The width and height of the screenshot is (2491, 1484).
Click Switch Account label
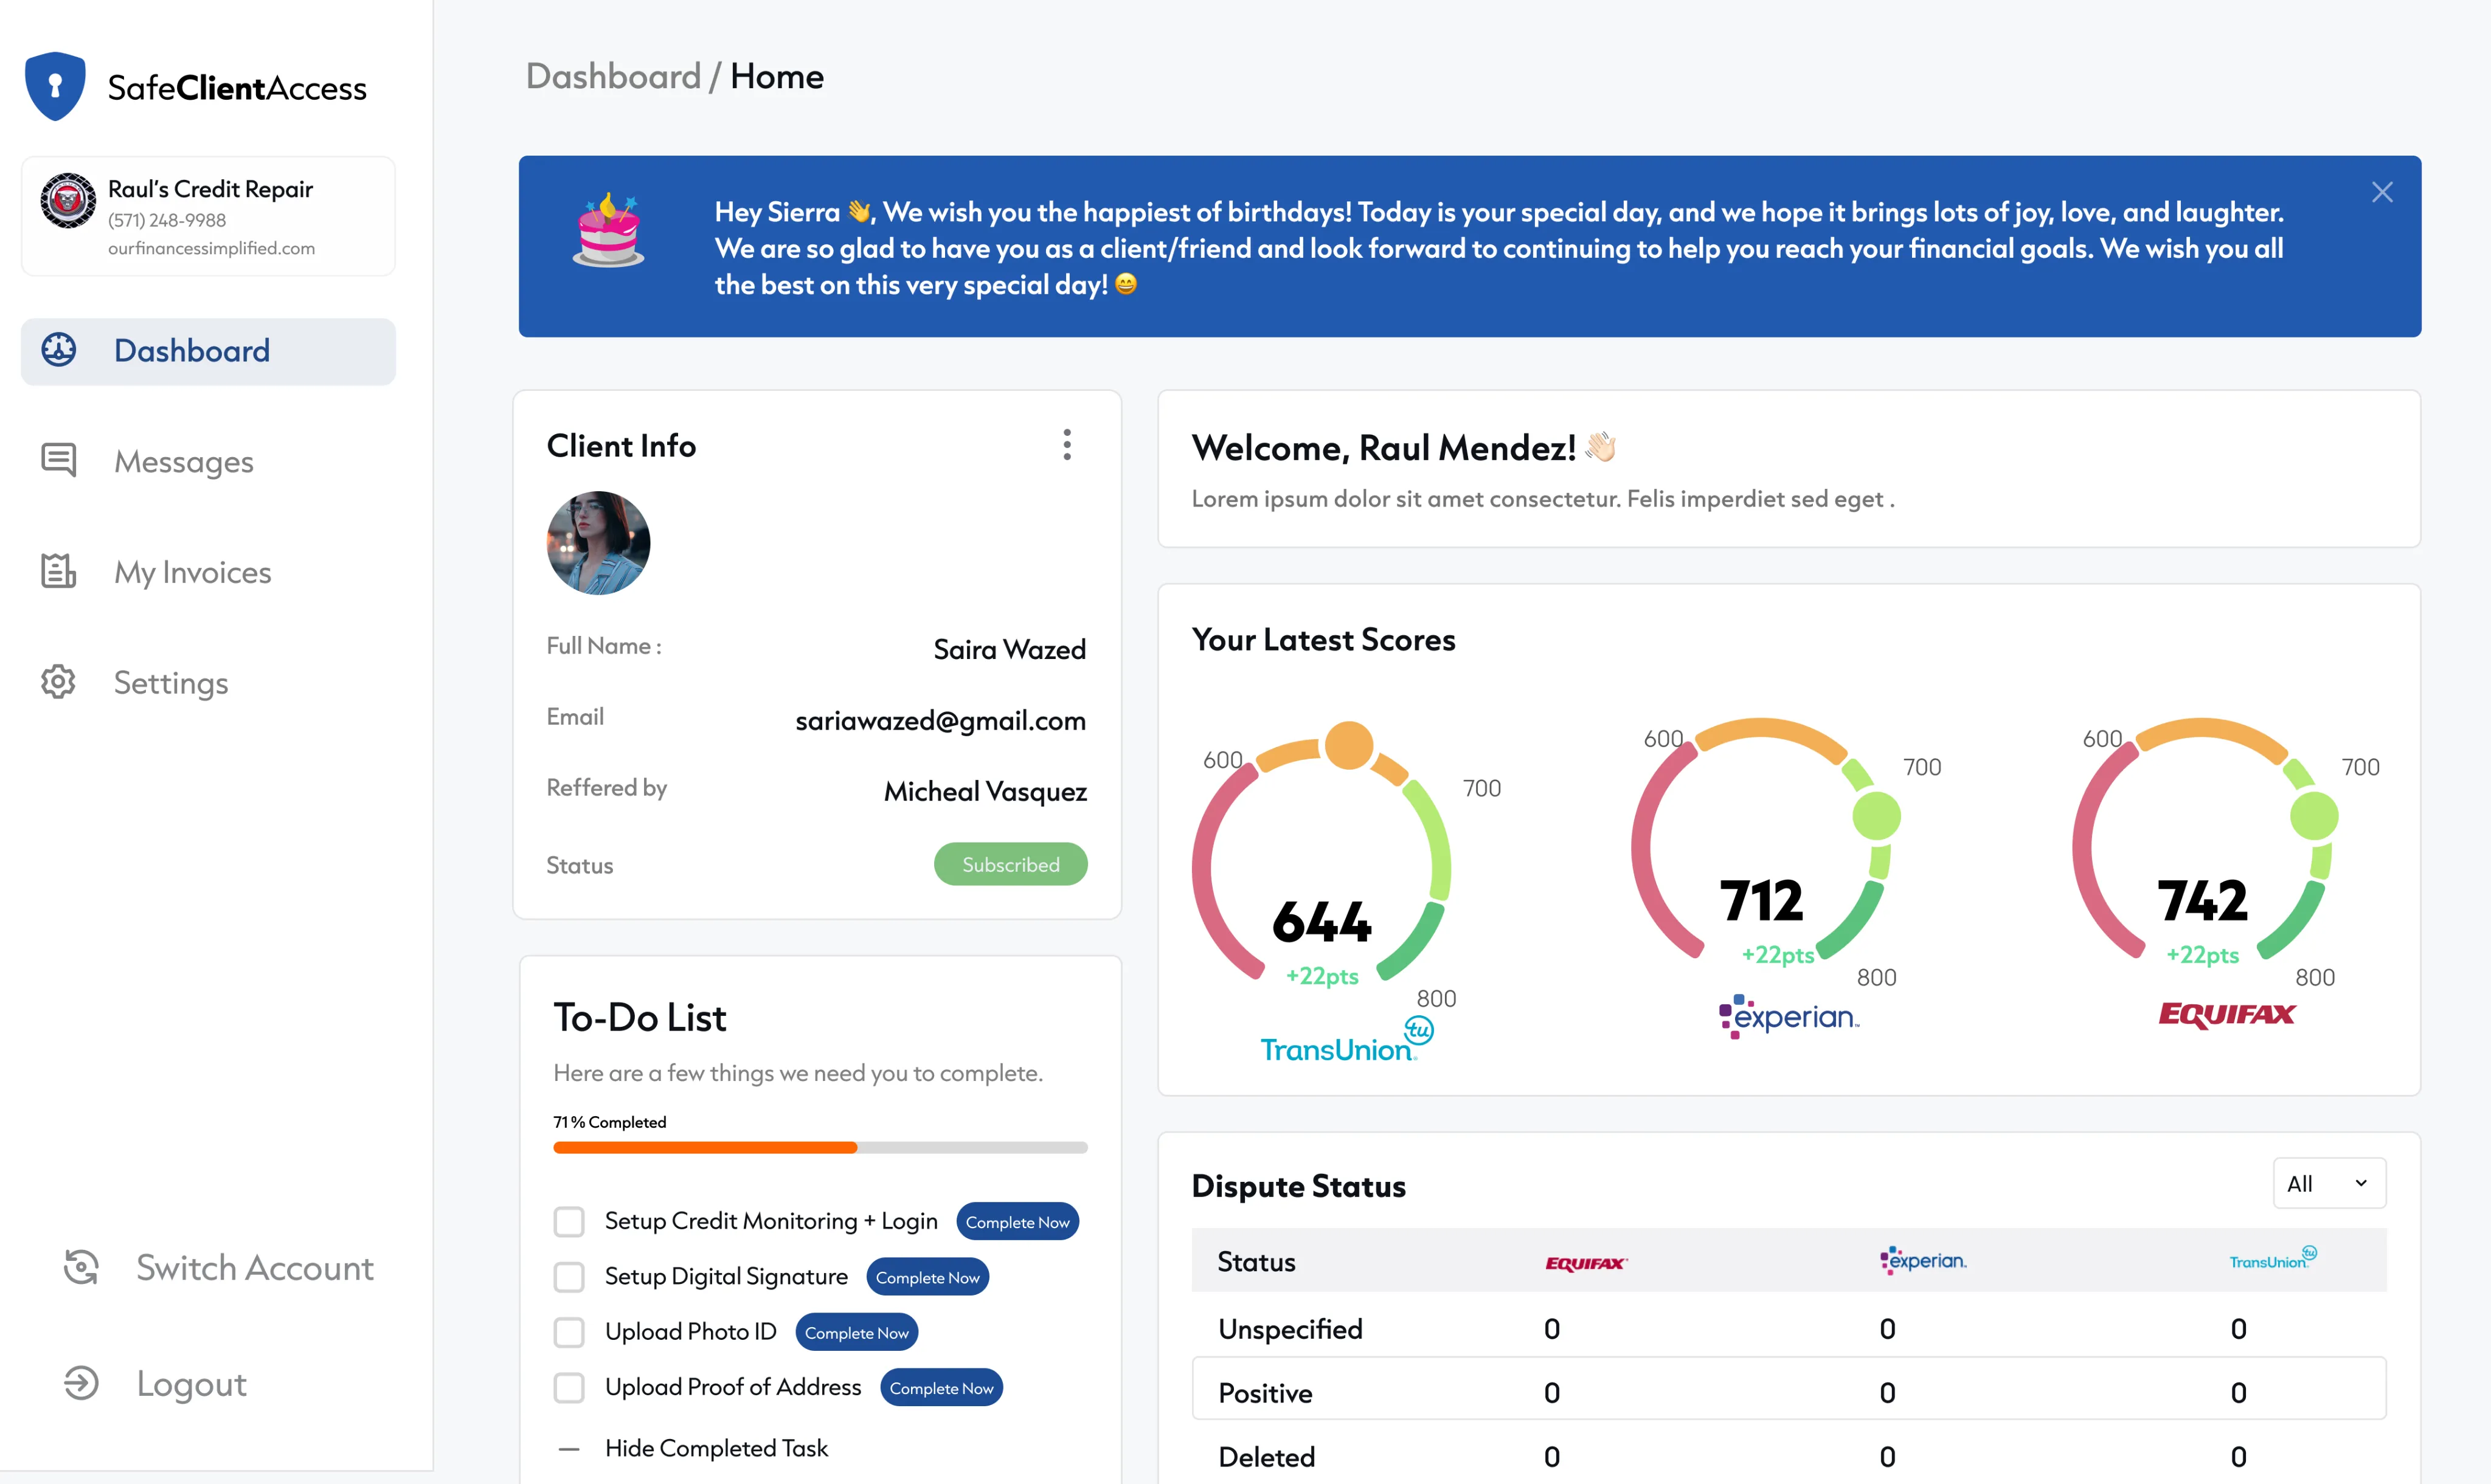click(255, 1267)
